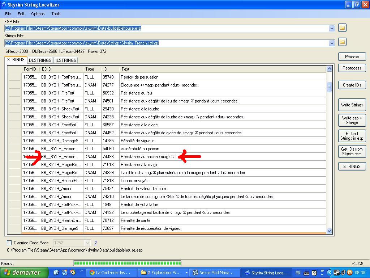Viewport: 370px width, 278px height.
Task: Open code page help question link
Action: click(95, 243)
